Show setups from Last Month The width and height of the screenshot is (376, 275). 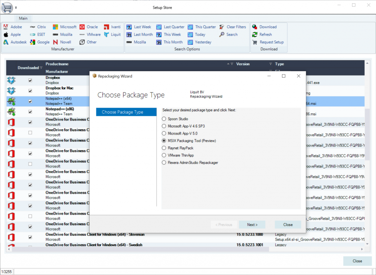[140, 34]
